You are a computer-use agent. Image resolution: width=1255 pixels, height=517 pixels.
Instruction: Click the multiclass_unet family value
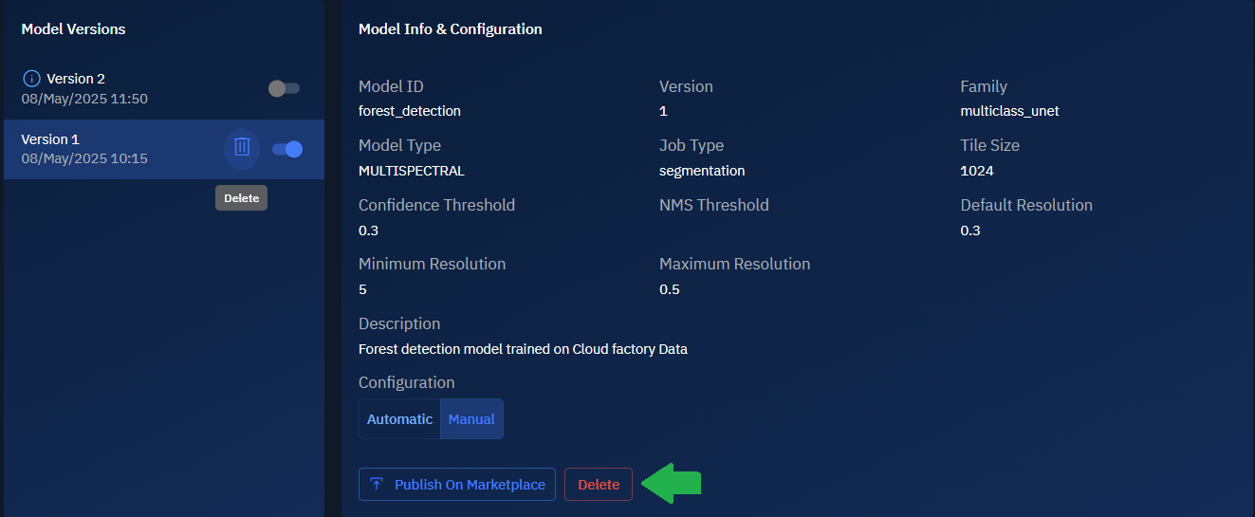(1009, 111)
